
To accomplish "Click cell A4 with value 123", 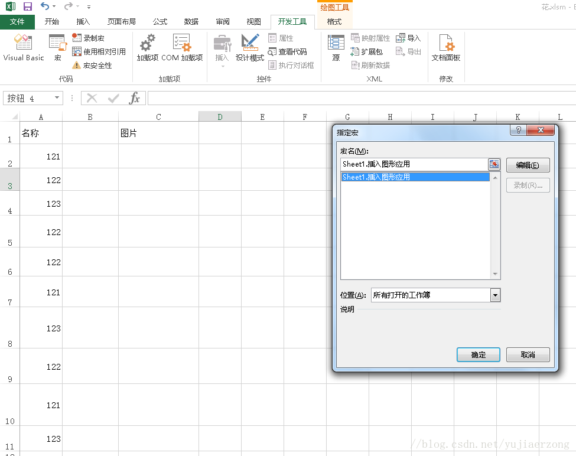I will (41, 203).
